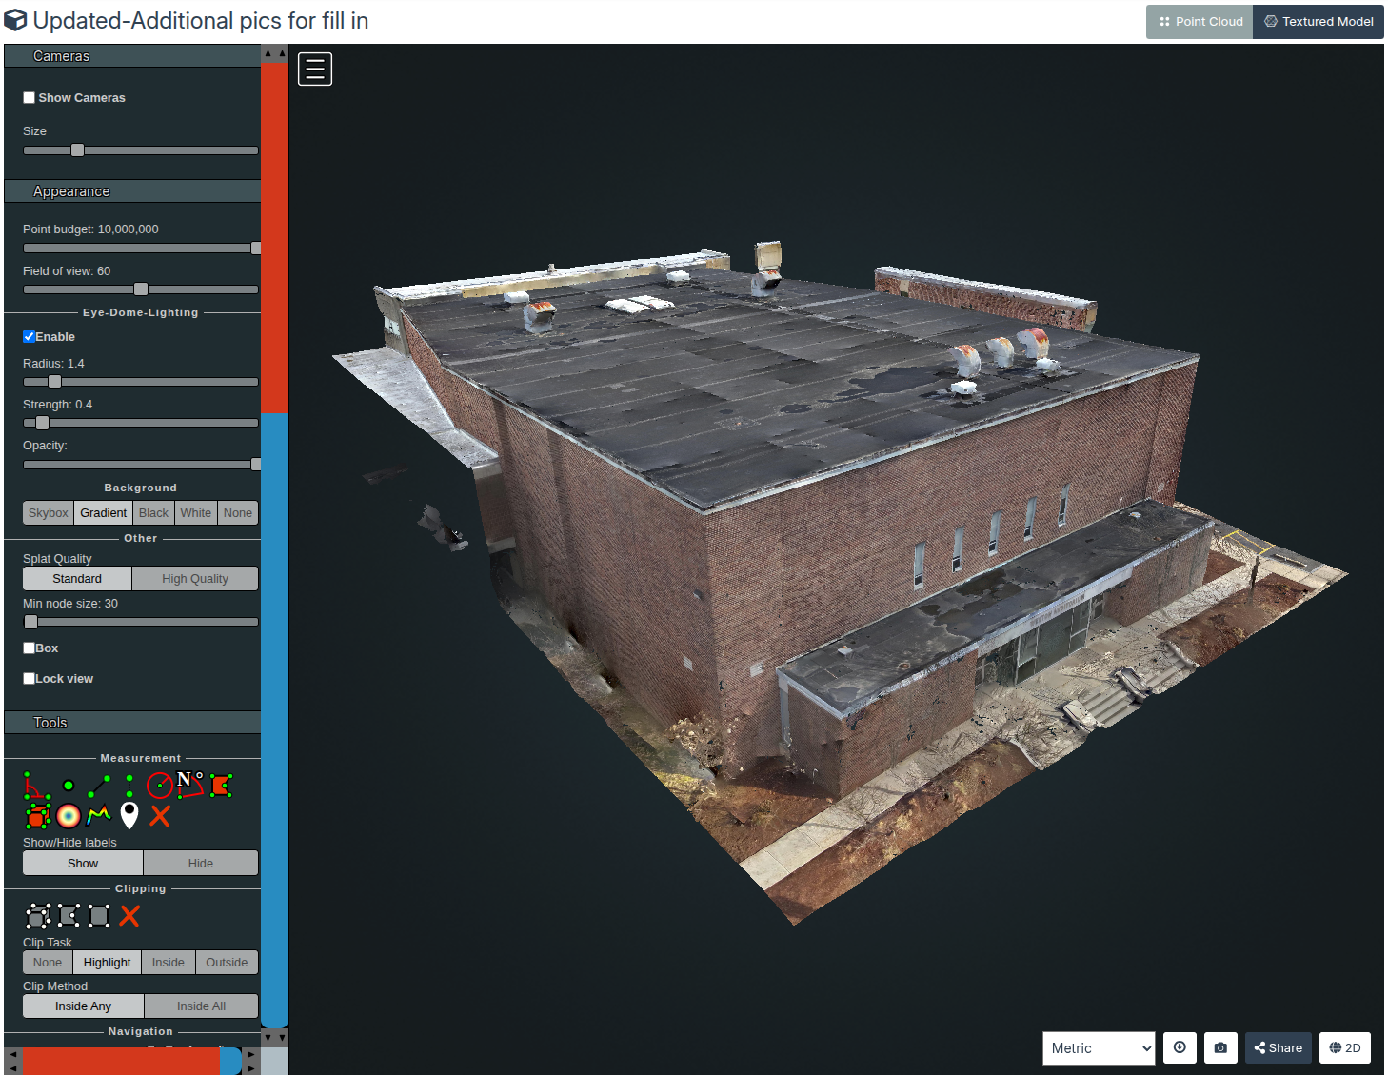Image resolution: width=1388 pixels, height=1076 pixels.
Task: Hide measurement labels
Action: tap(201, 864)
